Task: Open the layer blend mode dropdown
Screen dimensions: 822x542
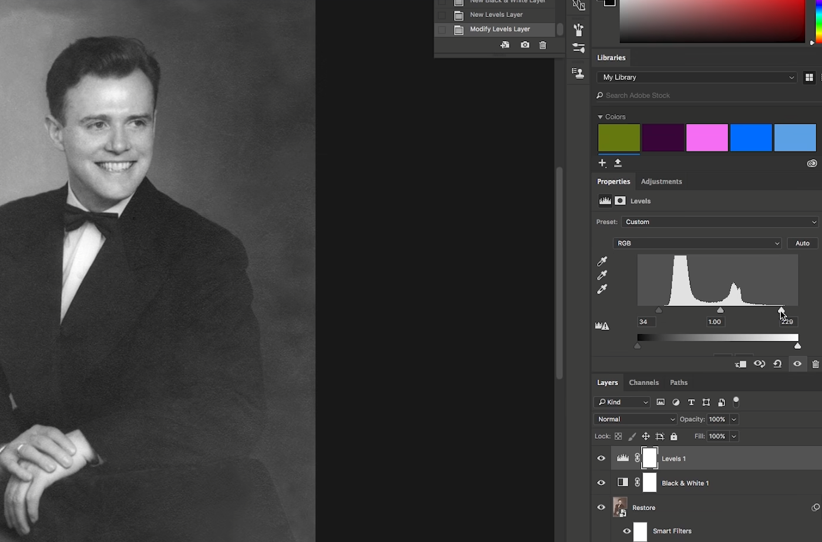Action: tap(635, 419)
